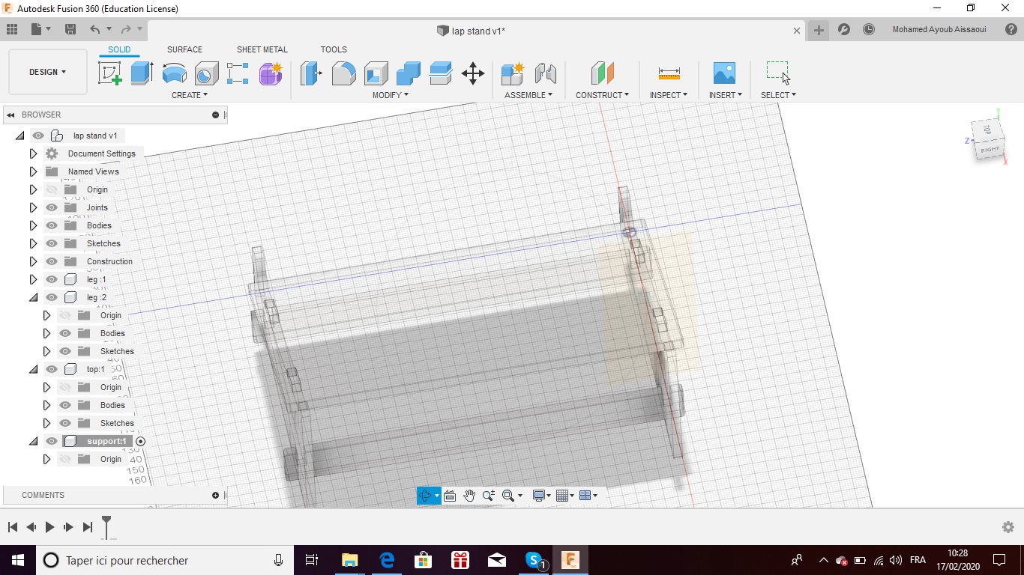Activate the Move/Copy tool
1024x575 pixels.
point(472,73)
